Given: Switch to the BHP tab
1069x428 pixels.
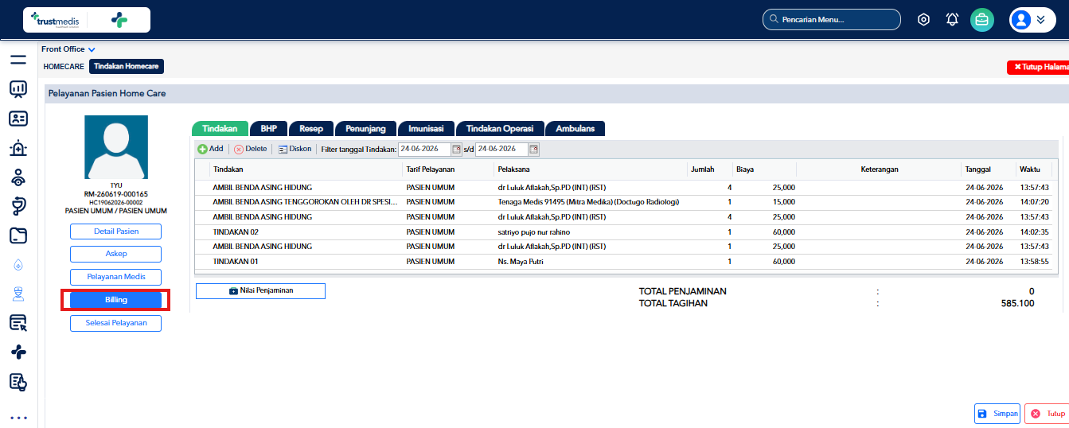Looking at the screenshot, I should click(x=268, y=128).
